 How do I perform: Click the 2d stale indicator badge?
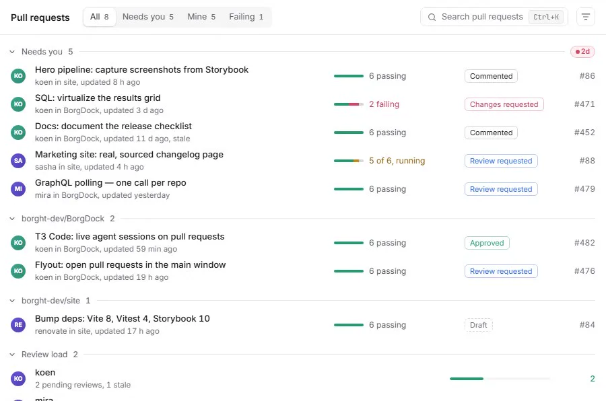582,51
